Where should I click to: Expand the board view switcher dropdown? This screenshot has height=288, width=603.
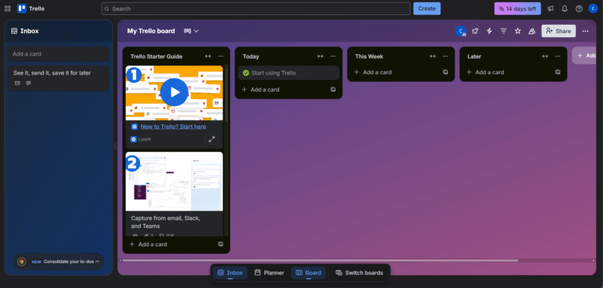tap(191, 31)
